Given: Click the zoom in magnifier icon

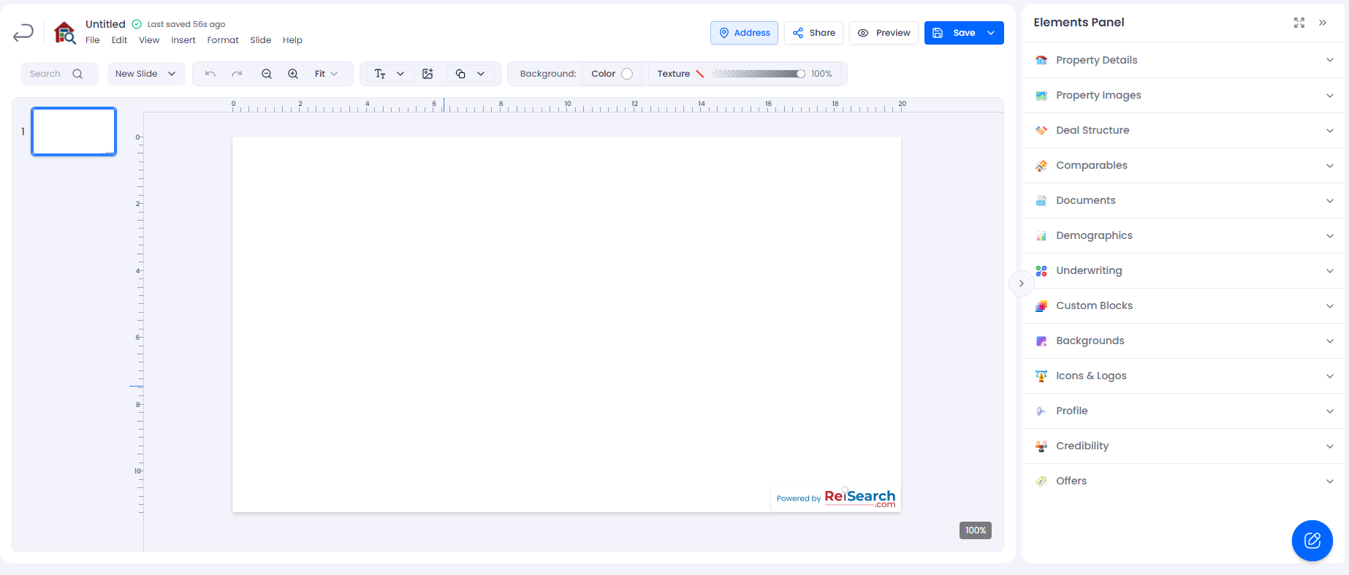Looking at the screenshot, I should [x=293, y=74].
